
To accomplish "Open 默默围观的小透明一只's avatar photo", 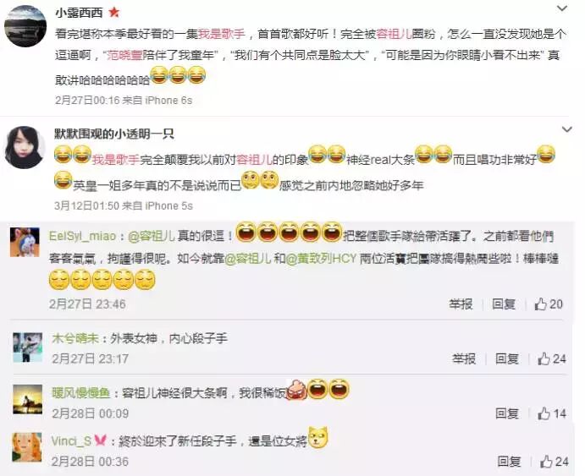I will 25,147.
